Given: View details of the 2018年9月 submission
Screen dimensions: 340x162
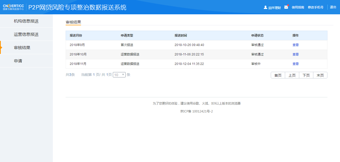Looking at the screenshot, I should click(296, 45).
